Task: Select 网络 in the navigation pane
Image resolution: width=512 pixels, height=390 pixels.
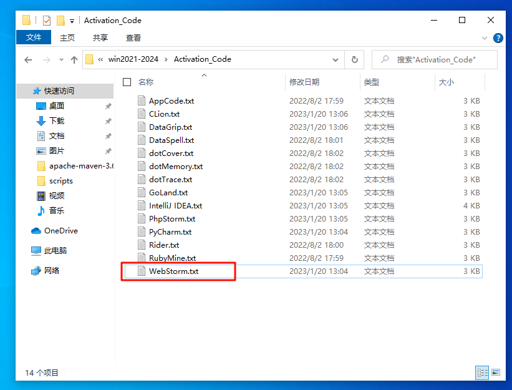Action: [52, 271]
